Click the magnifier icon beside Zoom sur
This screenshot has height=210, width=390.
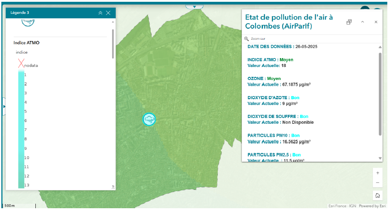point(246,39)
